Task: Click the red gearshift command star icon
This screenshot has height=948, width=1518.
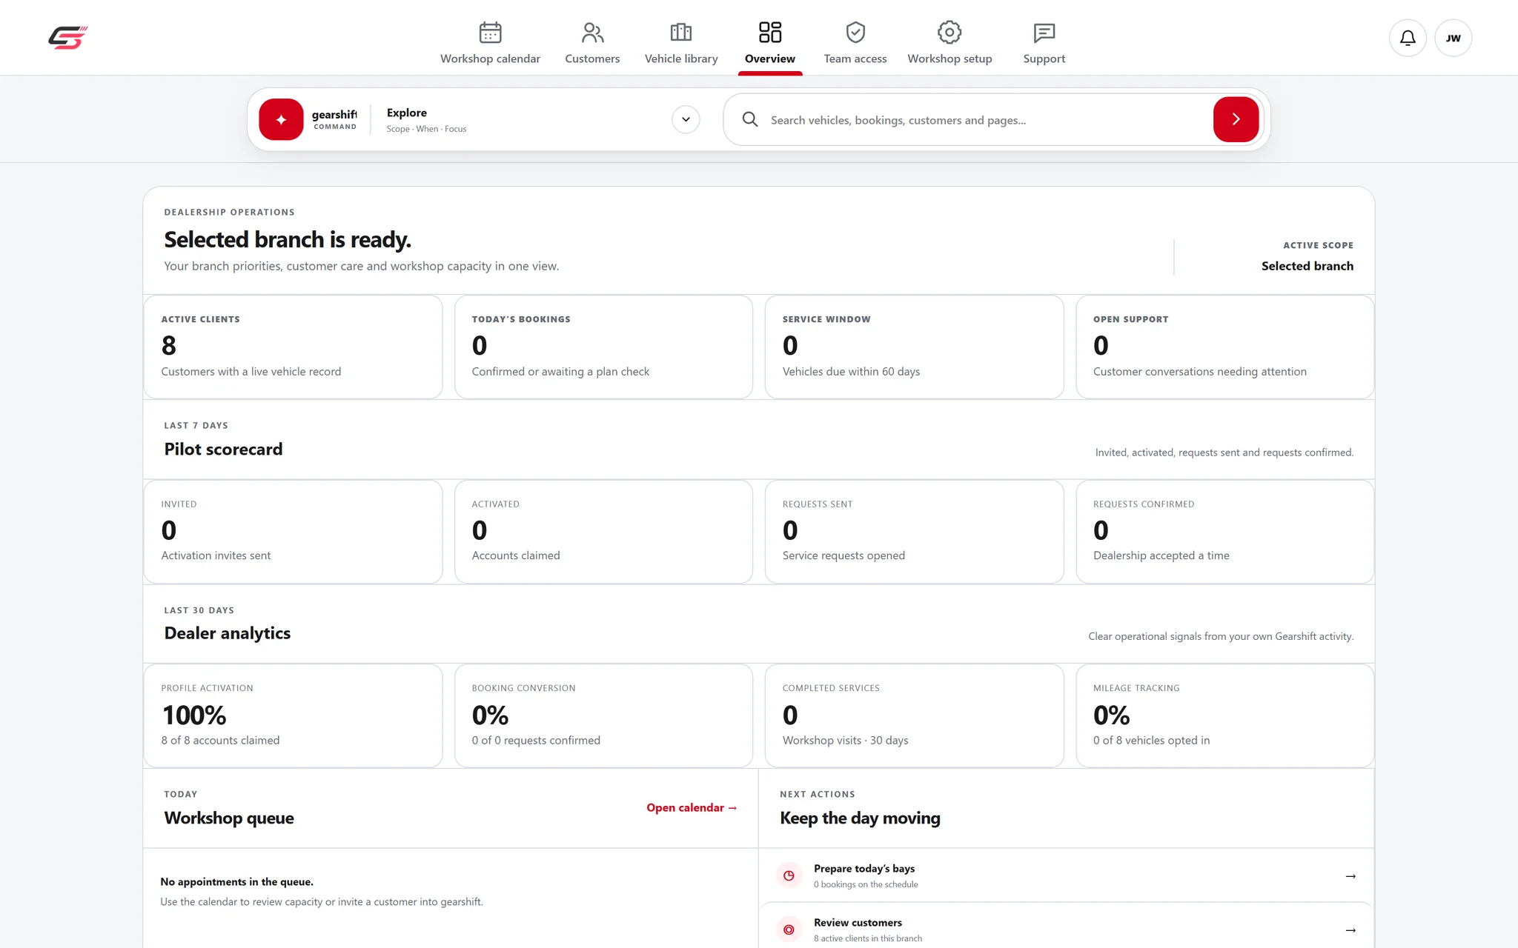Action: [x=281, y=119]
